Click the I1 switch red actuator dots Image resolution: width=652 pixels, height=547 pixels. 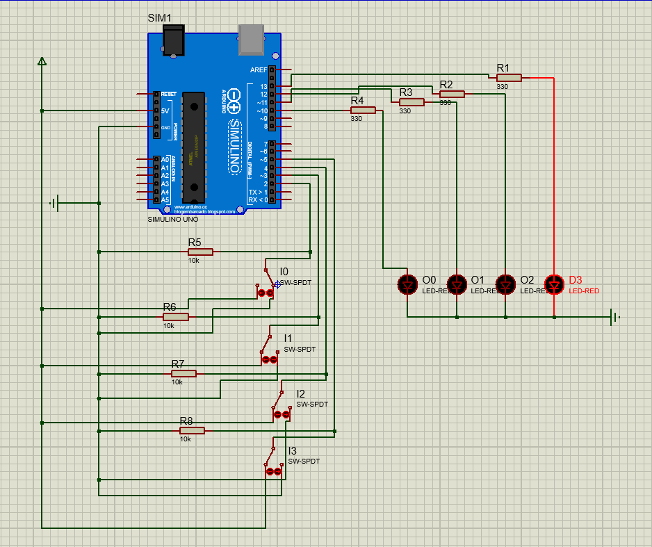270,359
